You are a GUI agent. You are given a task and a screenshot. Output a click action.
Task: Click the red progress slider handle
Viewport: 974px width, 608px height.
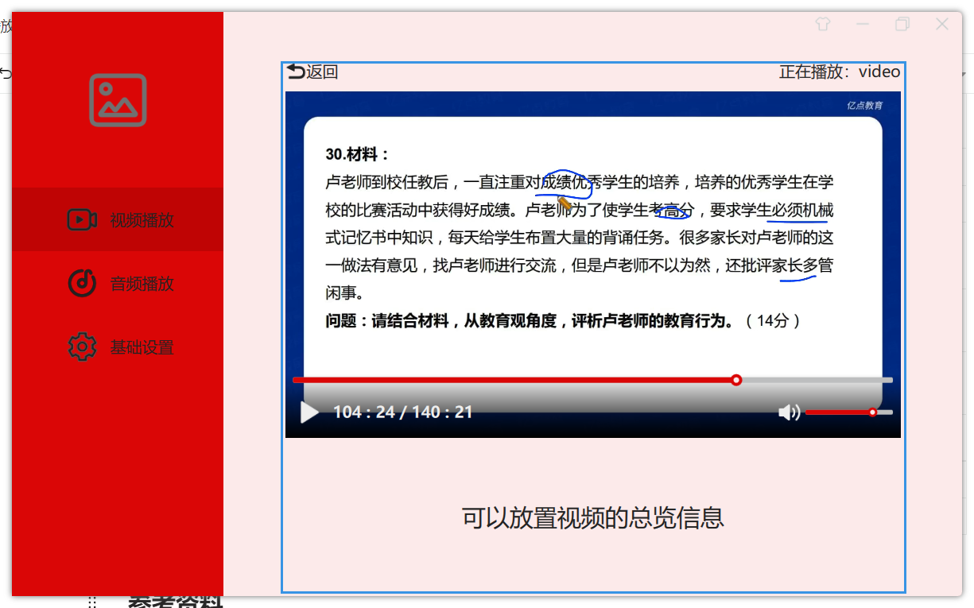[735, 380]
